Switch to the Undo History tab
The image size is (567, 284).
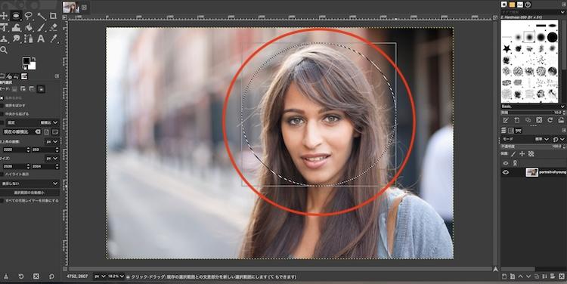click(17, 76)
